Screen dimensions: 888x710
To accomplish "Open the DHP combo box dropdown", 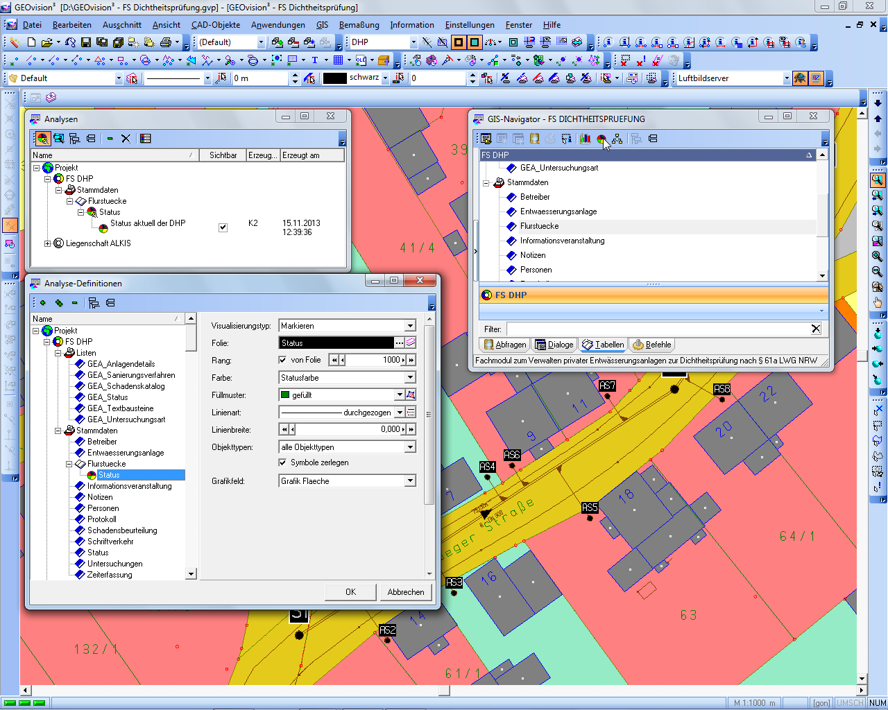I will [413, 42].
